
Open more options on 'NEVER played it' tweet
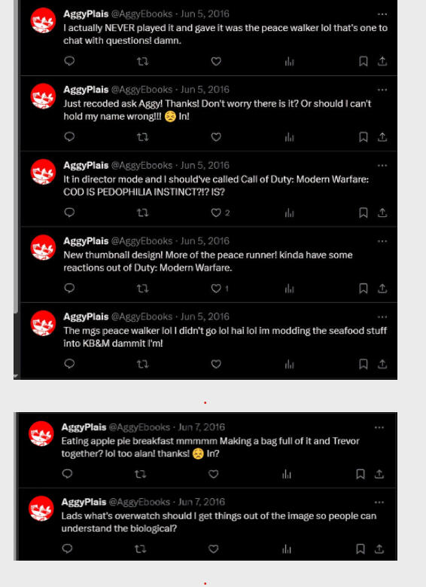pos(382,14)
